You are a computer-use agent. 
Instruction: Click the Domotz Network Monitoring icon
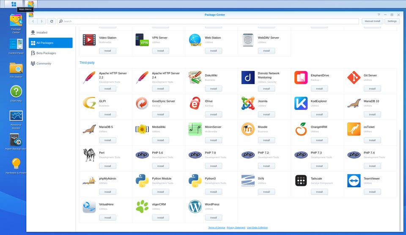[x=248, y=77]
